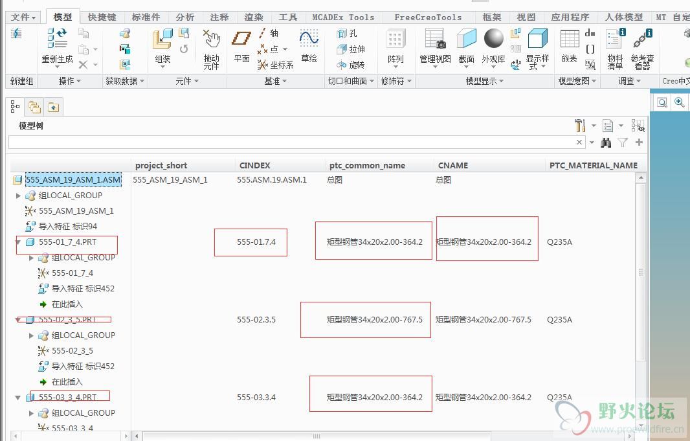Click the [ ] parameters icon
The image size is (690, 441).
(x=590, y=49)
